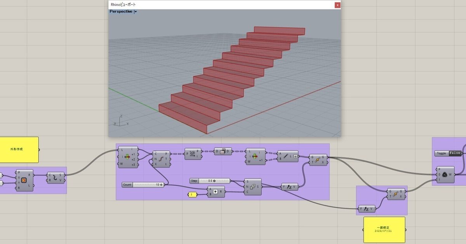Screen dimensions: 466x244
Task: Adjust the Step slider set to 0.5
Action: [x=214, y=181]
